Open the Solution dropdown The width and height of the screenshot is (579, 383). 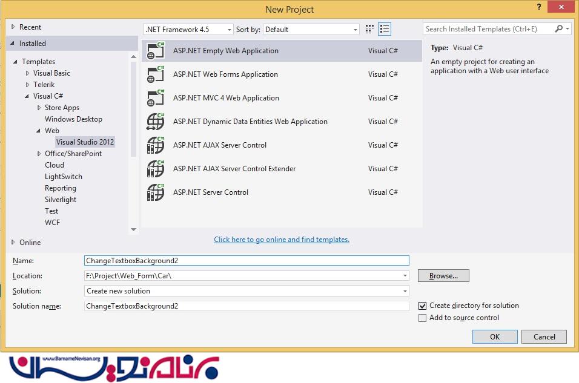pyautogui.click(x=246, y=291)
